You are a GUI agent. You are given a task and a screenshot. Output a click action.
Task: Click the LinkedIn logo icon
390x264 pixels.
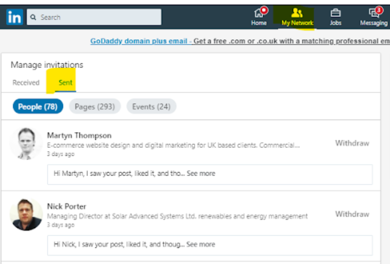pyautogui.click(x=15, y=17)
